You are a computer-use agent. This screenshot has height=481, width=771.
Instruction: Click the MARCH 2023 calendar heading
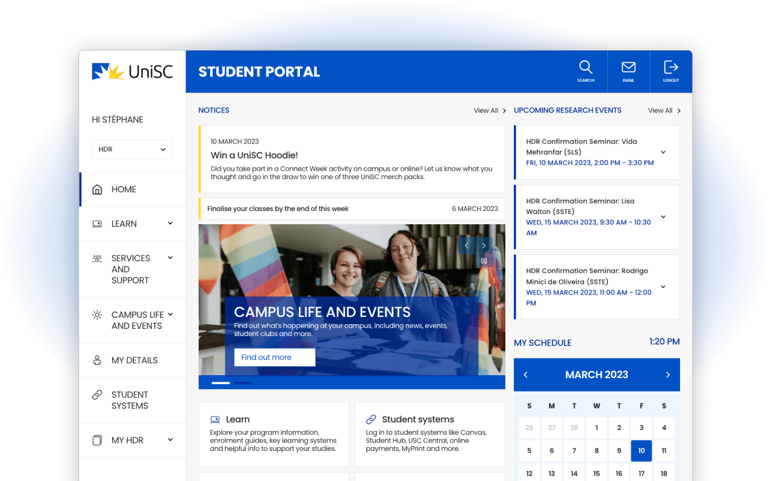(x=597, y=375)
